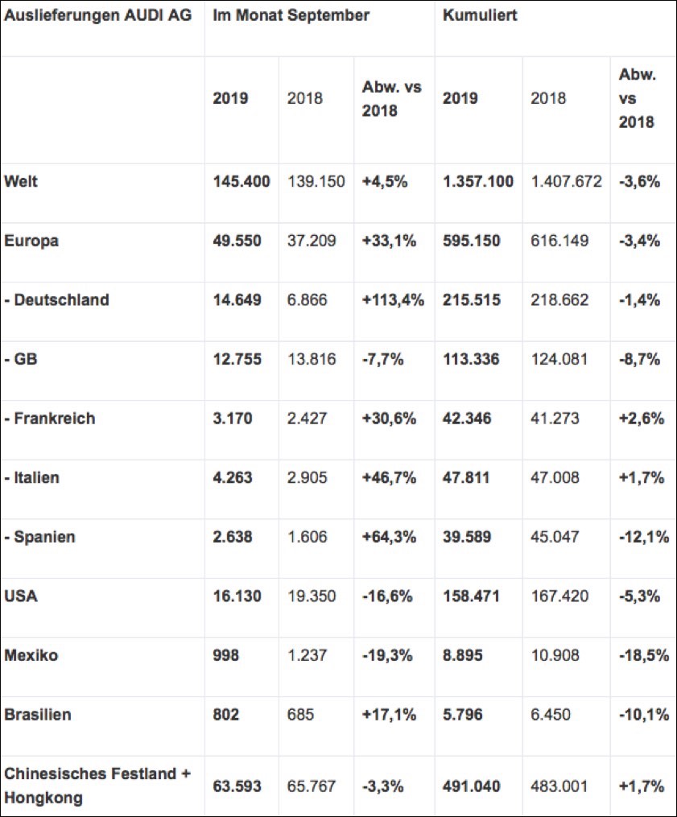Click the 'USA' row label
This screenshot has height=817, width=677.
[x=20, y=596]
